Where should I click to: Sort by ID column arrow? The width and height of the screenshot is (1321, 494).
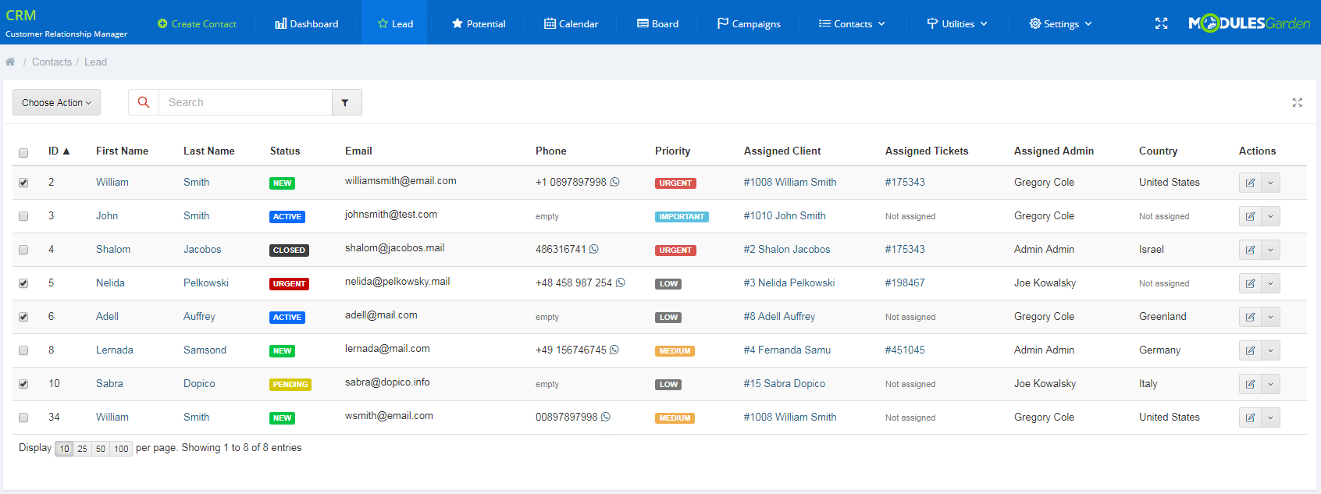click(x=66, y=151)
